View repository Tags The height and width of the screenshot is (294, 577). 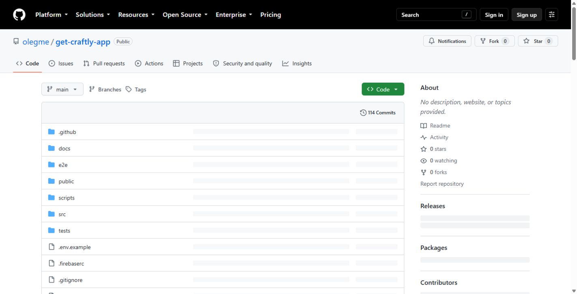(136, 89)
